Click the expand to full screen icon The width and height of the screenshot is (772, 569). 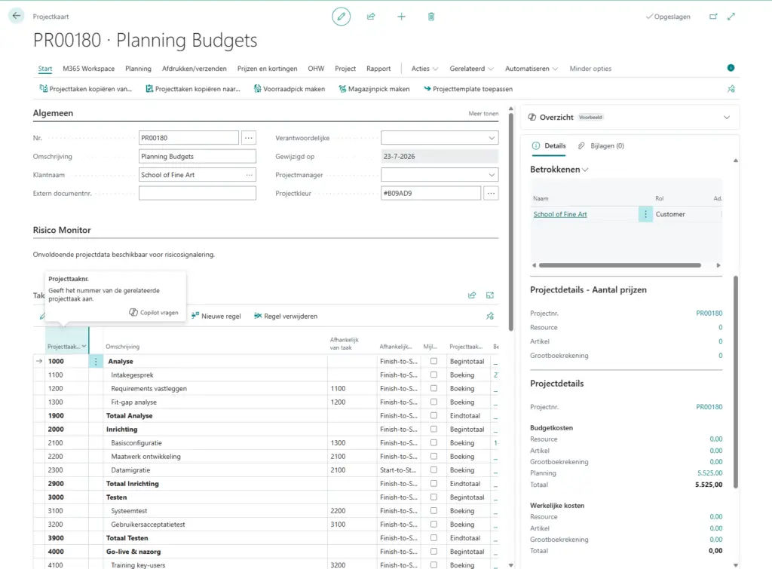pos(731,17)
